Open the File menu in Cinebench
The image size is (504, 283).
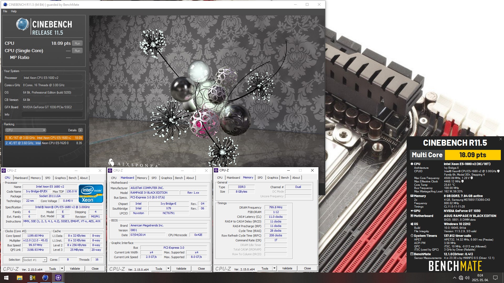tap(5, 11)
